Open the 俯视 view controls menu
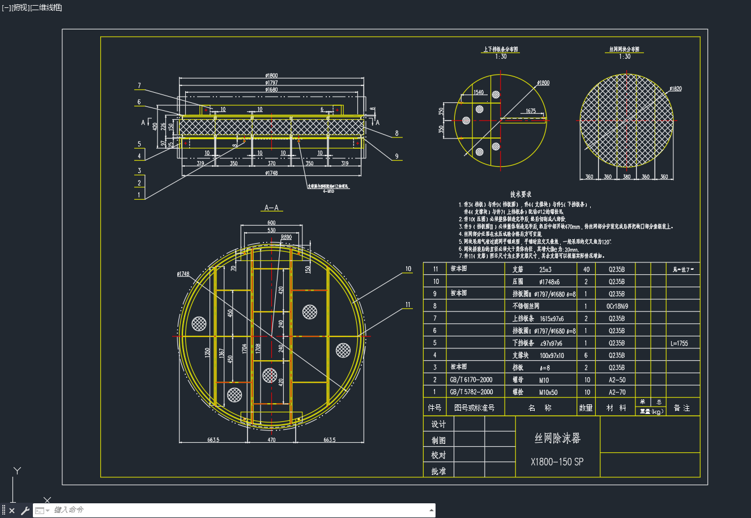Screen dimensions: 751x518 click(x=20, y=7)
